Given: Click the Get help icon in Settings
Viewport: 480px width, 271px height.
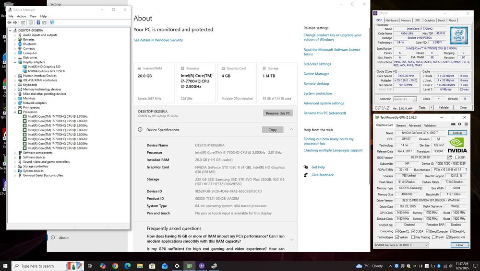Looking at the screenshot, I should tap(305, 167).
